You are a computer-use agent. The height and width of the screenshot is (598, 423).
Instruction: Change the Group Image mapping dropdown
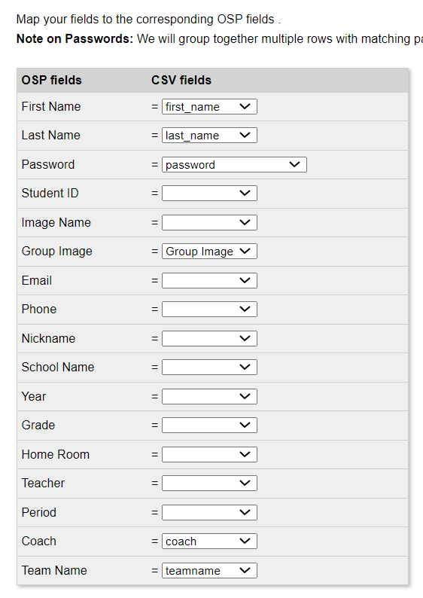[x=209, y=251]
